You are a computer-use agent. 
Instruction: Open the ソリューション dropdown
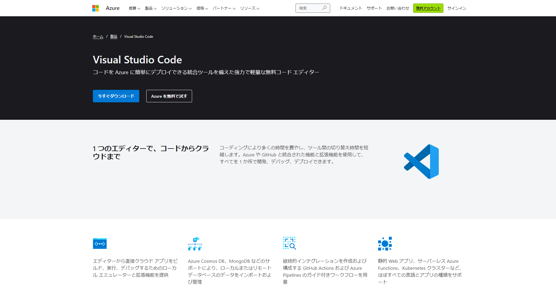pyautogui.click(x=176, y=8)
